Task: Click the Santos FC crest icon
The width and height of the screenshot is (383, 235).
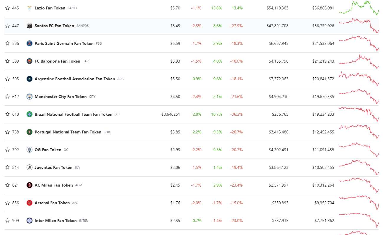Action: (29, 26)
